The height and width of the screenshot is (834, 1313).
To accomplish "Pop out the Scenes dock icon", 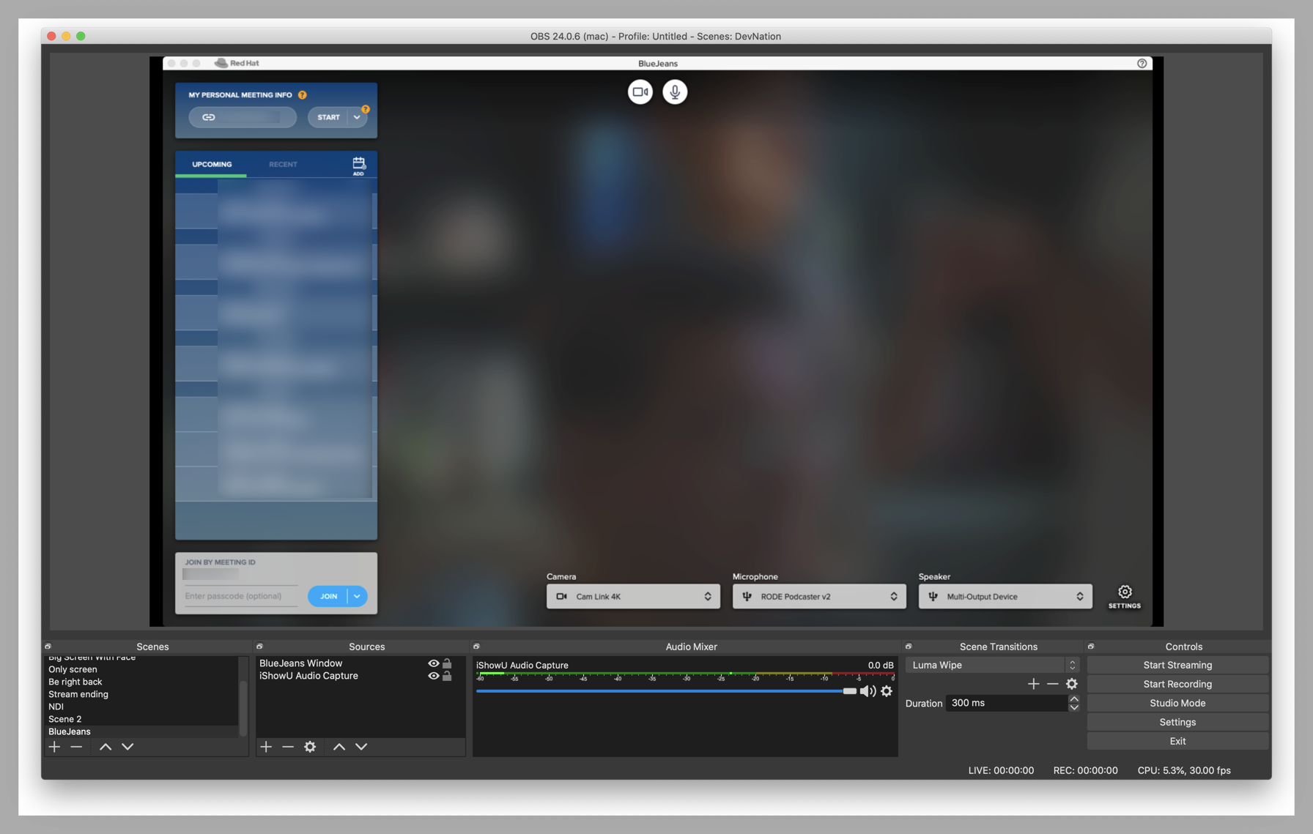I will click(x=48, y=647).
